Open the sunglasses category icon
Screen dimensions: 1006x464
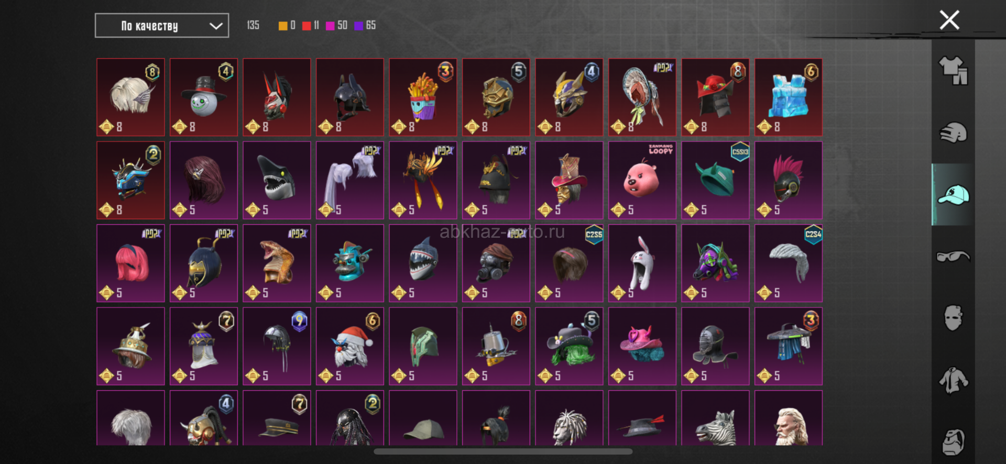coord(953,257)
